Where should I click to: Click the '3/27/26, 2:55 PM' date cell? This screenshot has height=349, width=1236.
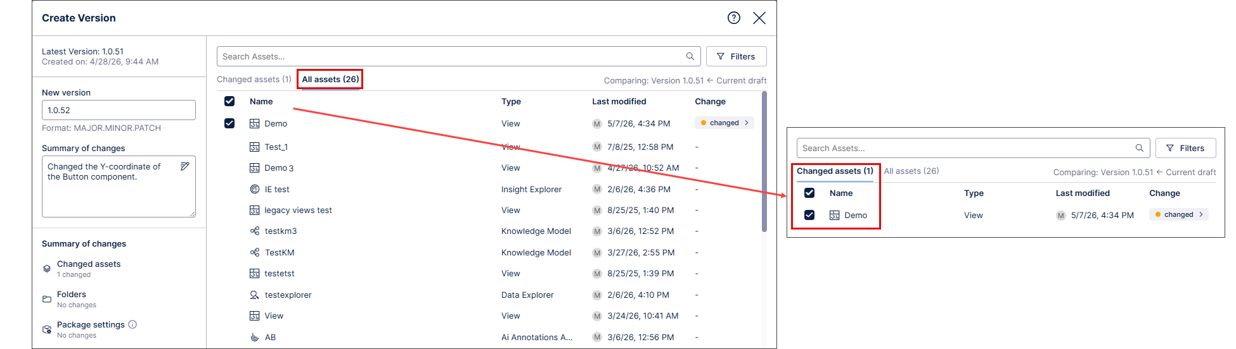pyautogui.click(x=641, y=252)
